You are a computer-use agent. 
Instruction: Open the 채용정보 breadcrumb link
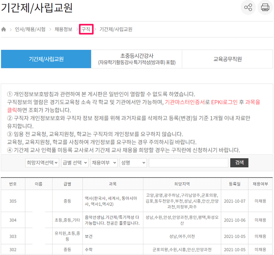pyautogui.click(x=64, y=29)
